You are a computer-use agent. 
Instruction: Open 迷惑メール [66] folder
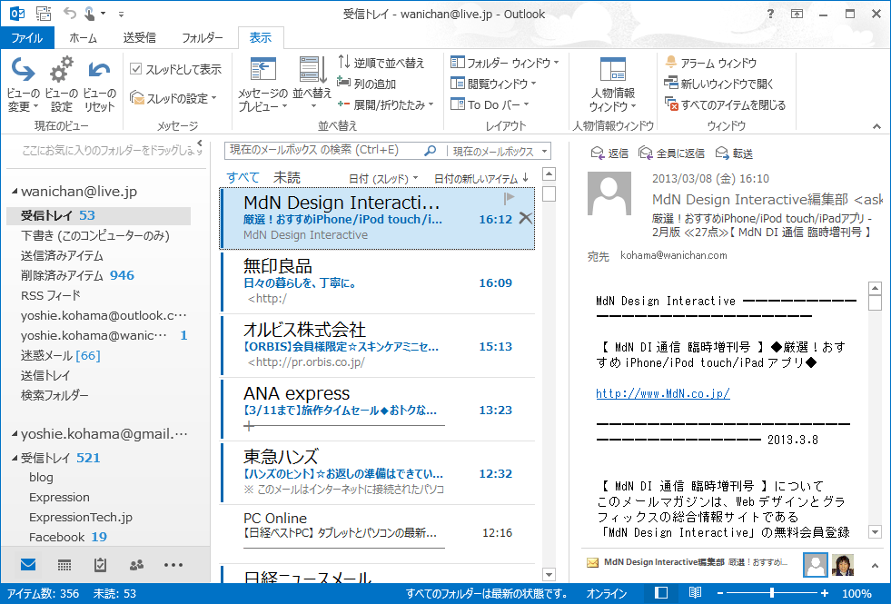pyautogui.click(x=60, y=356)
